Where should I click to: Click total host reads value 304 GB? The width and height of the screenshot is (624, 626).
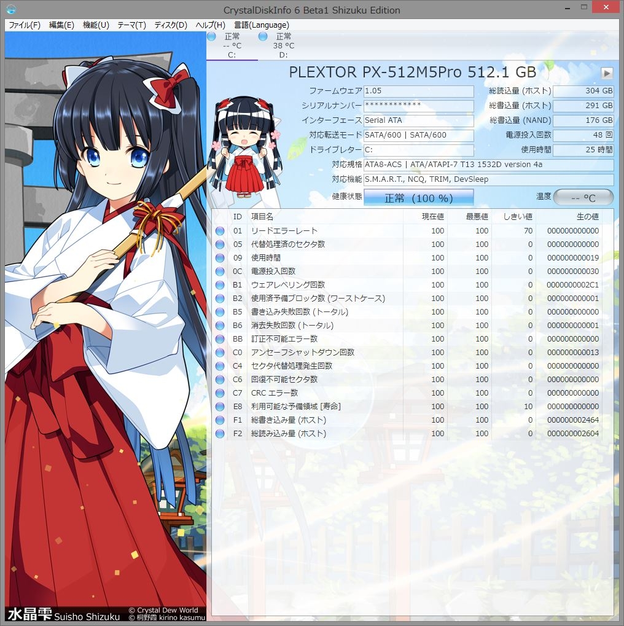click(583, 91)
